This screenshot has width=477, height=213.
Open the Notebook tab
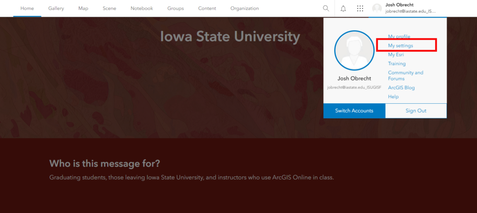click(x=142, y=8)
